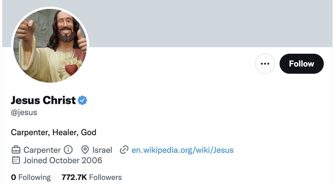The height and width of the screenshot is (185, 335).
Task: Click the 772.7K follower count
Action: (74, 177)
